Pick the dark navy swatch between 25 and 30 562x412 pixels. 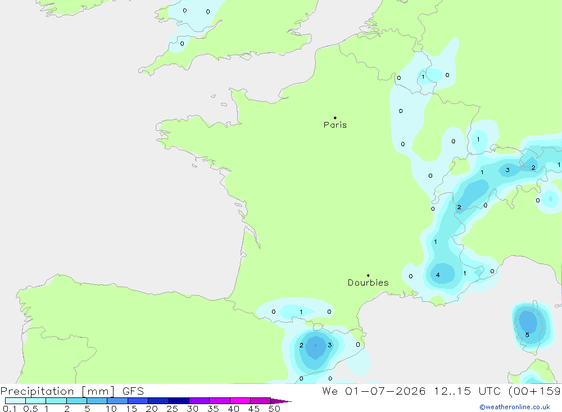tap(179, 401)
